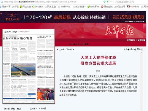148x111 pixels.
Task: Click the article scrollbar up arrow
Action: [141, 53]
